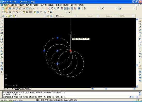
Task: Open the layer list dropdown arrow
Action: [x=45, y=16]
